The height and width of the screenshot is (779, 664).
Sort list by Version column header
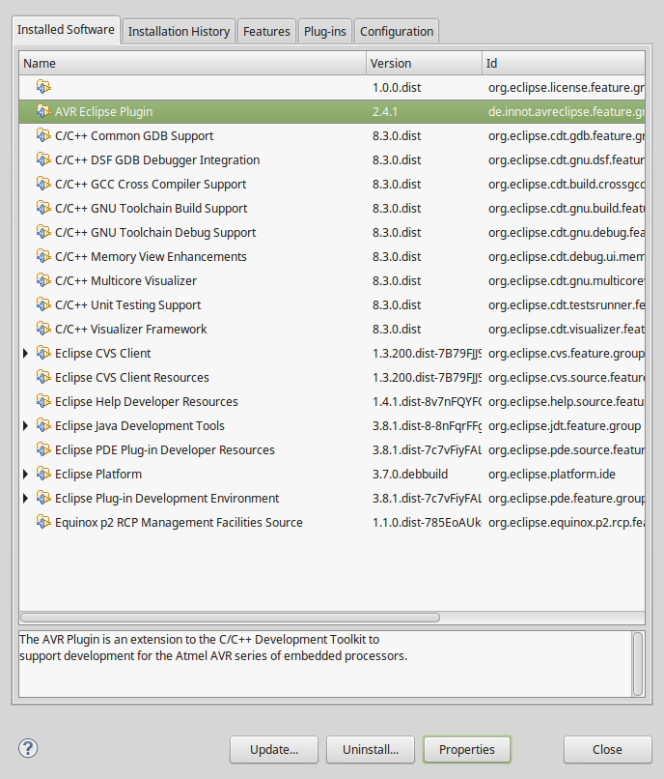point(424,63)
